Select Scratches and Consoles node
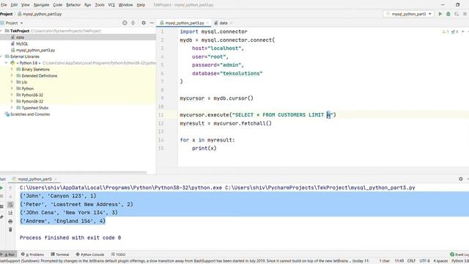The width and height of the screenshot is (469, 264). click(x=30, y=114)
